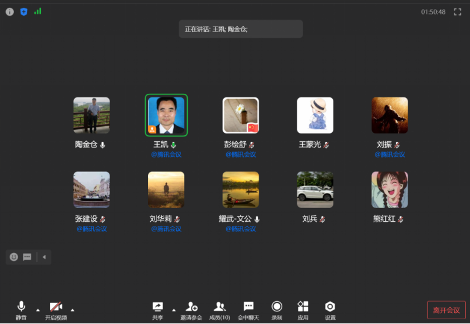
Task: Open the 应用 apps panel
Action: click(x=303, y=310)
